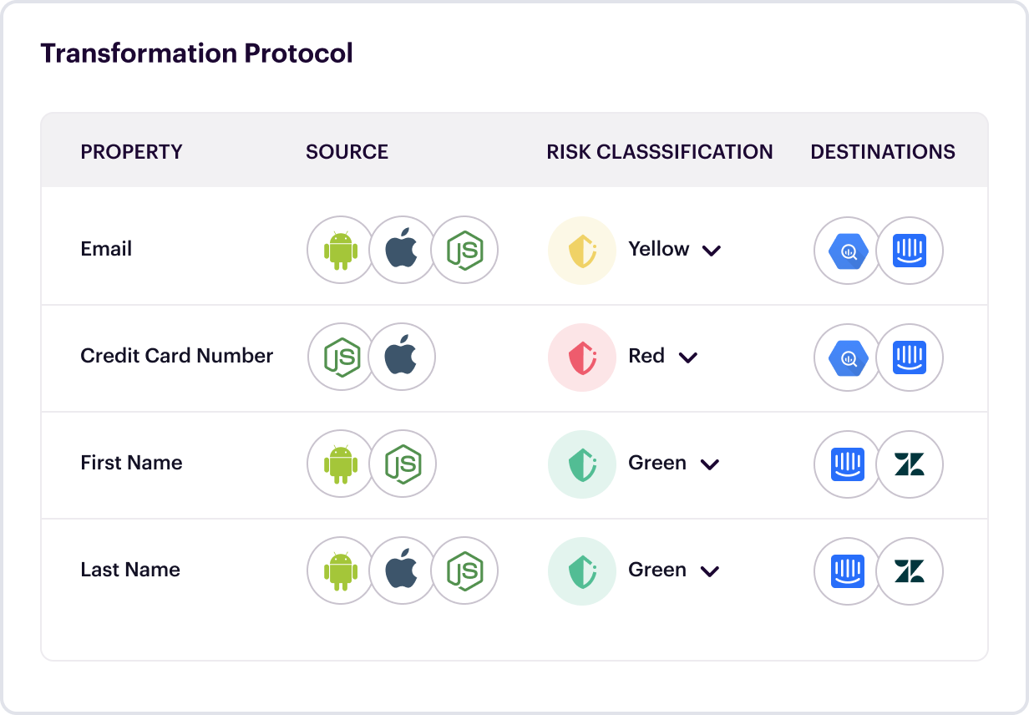Click the Intercom destination icon for First Name
1029x715 pixels.
(x=847, y=464)
